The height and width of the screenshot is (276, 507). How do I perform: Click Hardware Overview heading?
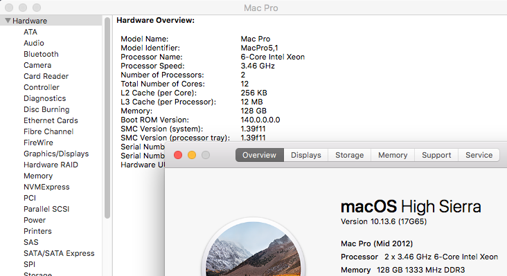point(156,20)
